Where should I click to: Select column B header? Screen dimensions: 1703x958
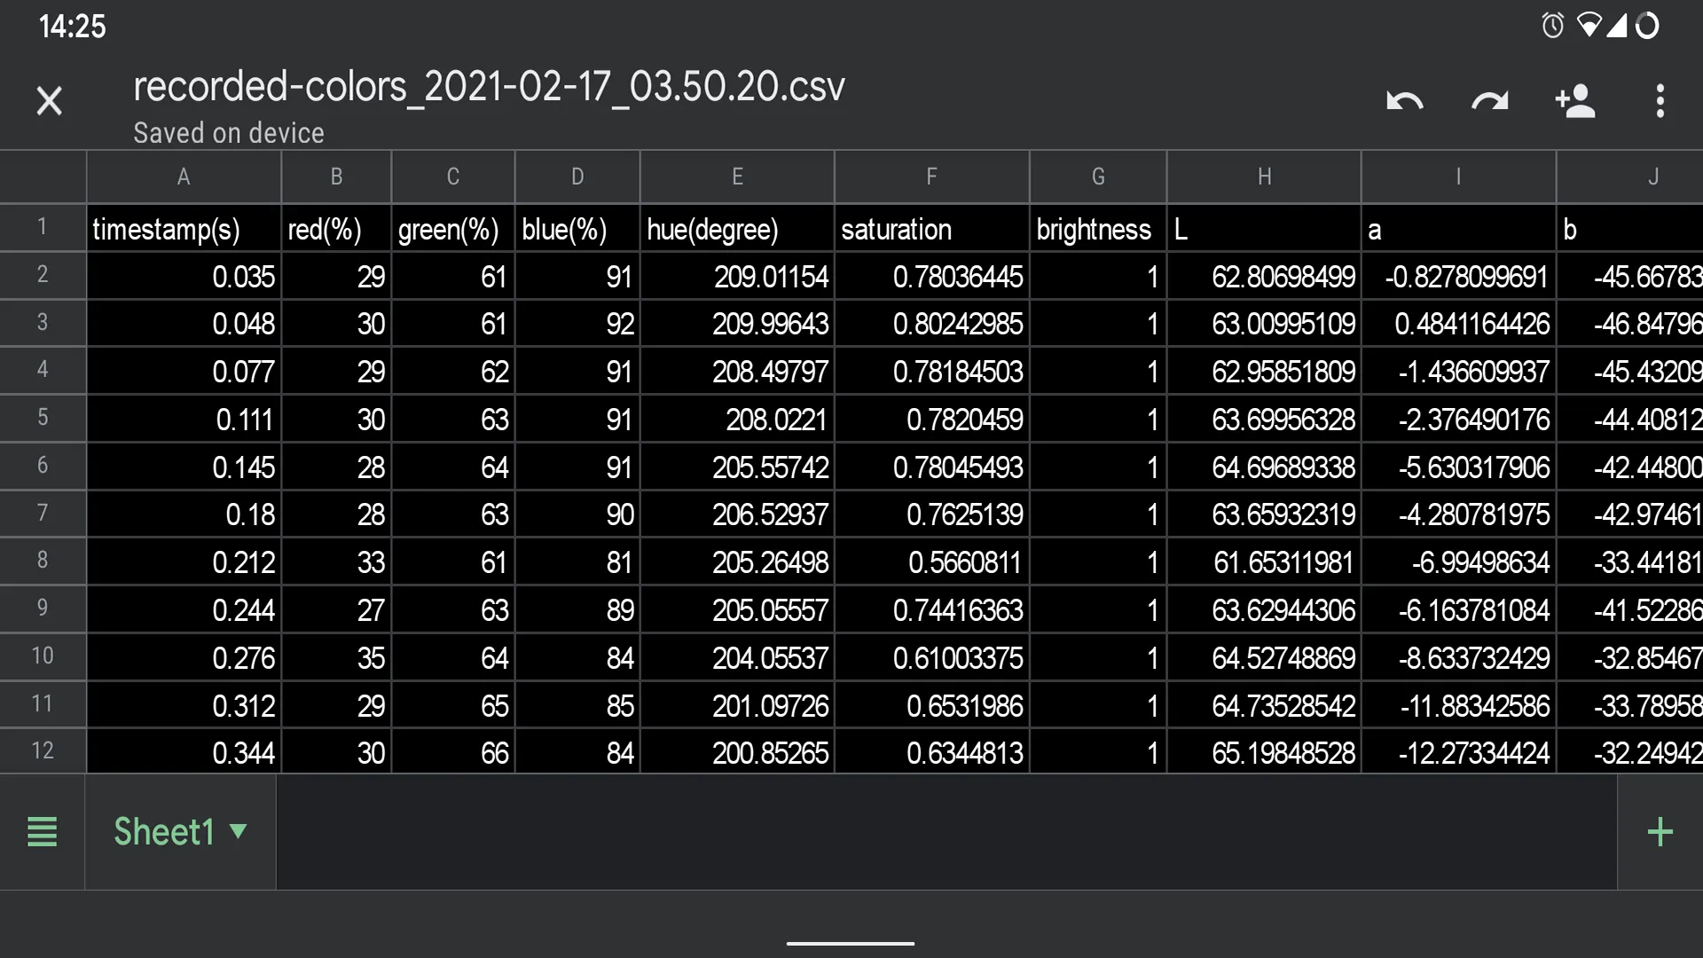[336, 177]
